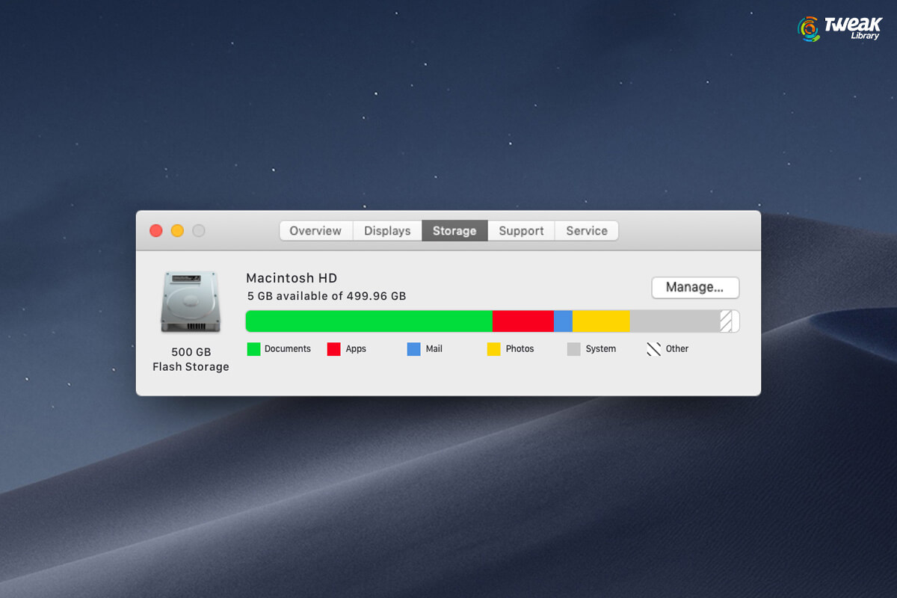Click the 500 GB Flash Storage label
This screenshot has width=897, height=598.
pos(191,359)
